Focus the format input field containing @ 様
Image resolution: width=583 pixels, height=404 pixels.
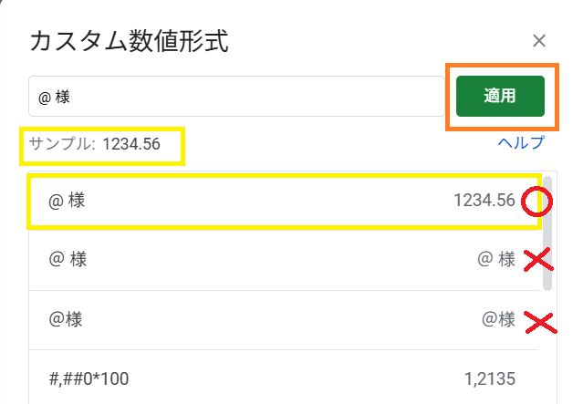click(236, 97)
